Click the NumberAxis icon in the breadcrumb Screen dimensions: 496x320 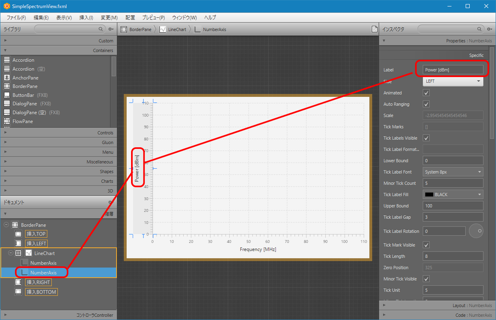(197, 29)
